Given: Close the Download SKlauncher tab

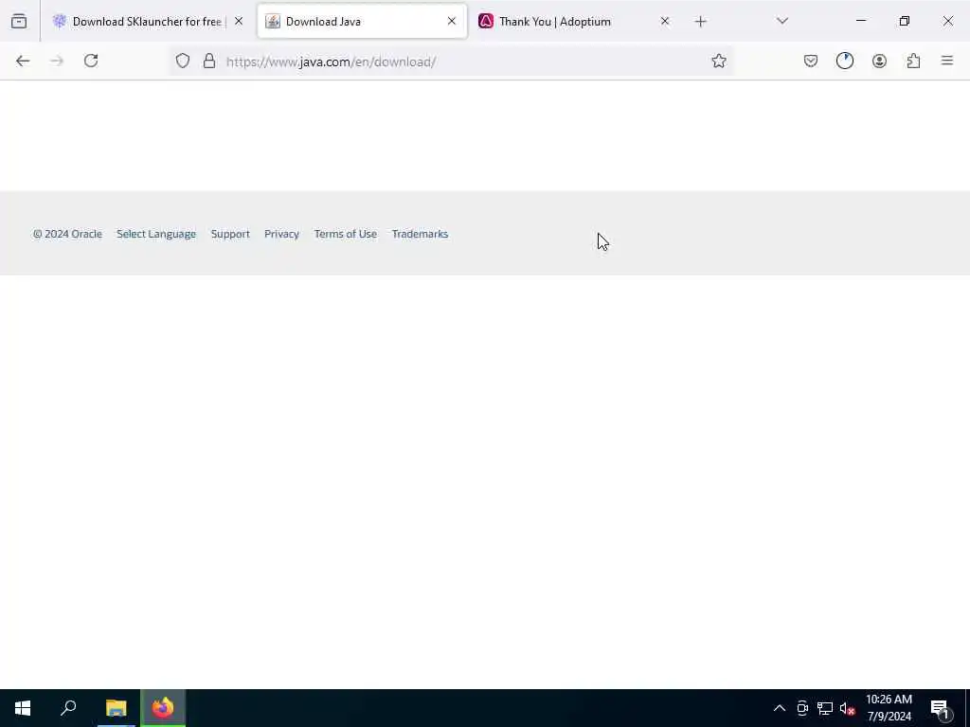Looking at the screenshot, I should click(x=239, y=22).
